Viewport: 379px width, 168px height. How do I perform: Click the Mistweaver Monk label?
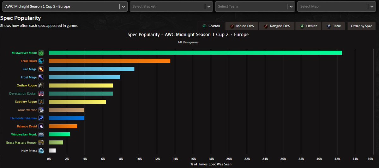(x=25, y=53)
